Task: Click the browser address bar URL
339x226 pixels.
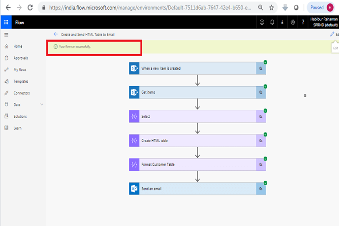Action: click(150, 8)
